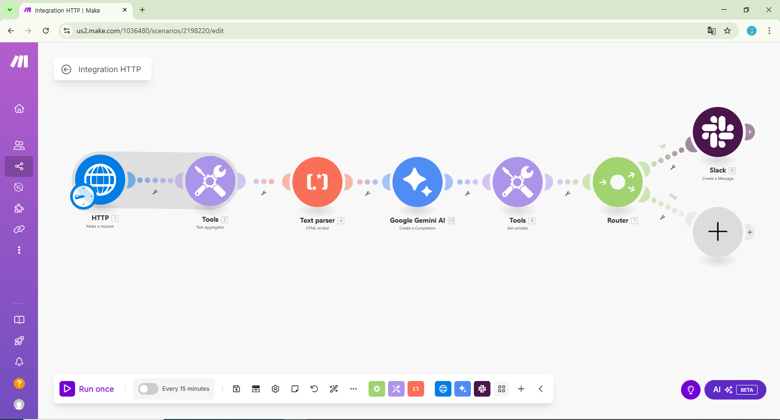Open the Google Gemini AI module
The image size is (780, 420).
[x=417, y=182]
